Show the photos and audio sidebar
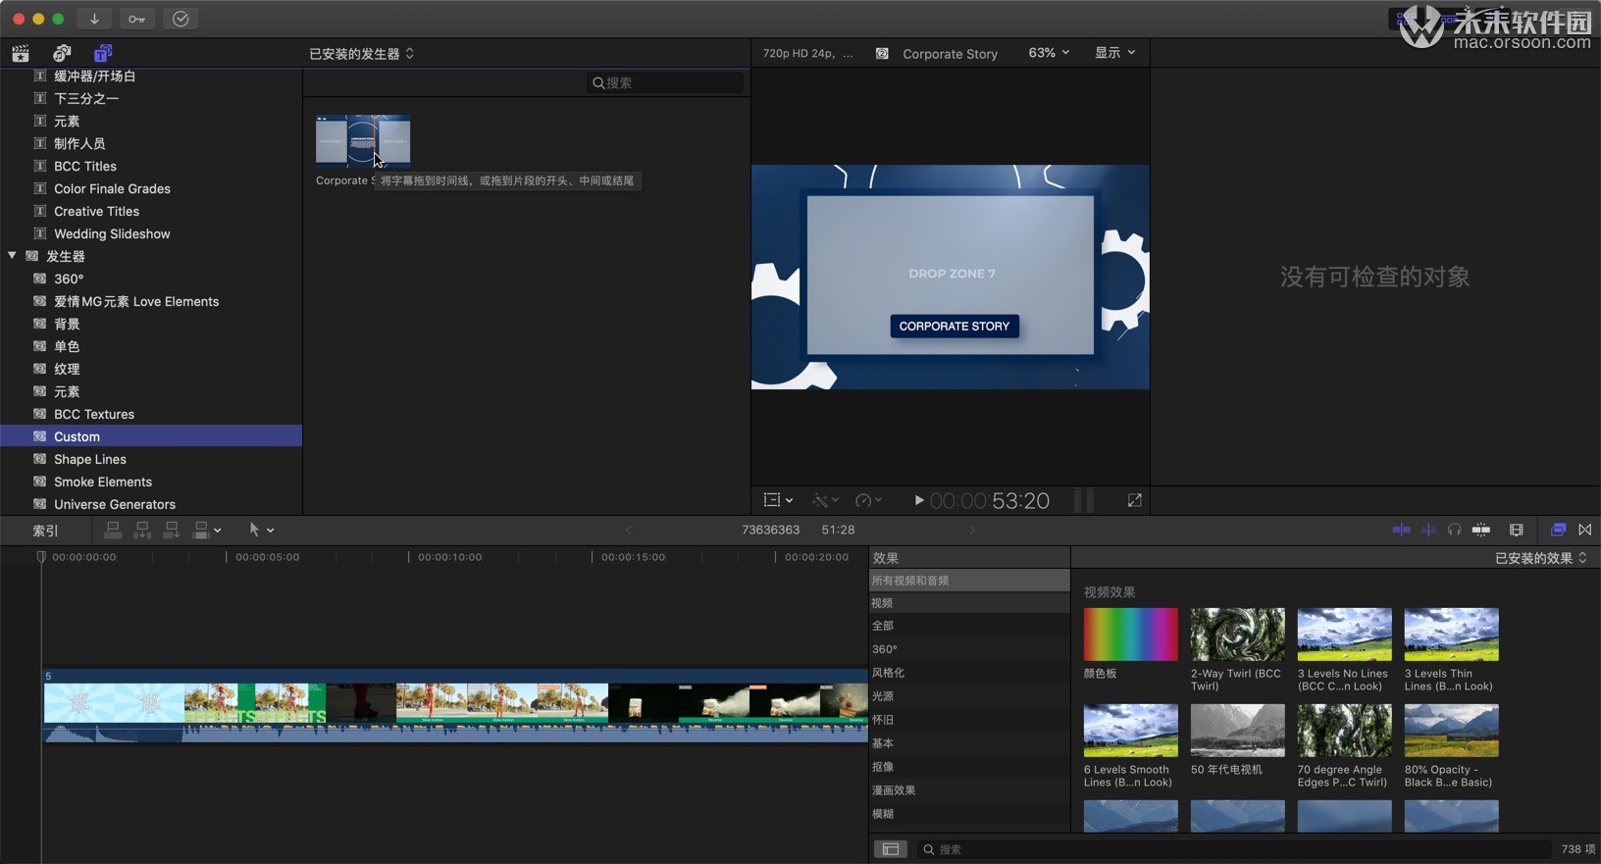Viewport: 1601px width, 864px height. tap(62, 53)
